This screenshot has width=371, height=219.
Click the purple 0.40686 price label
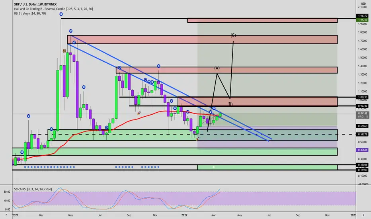(x=362, y=150)
